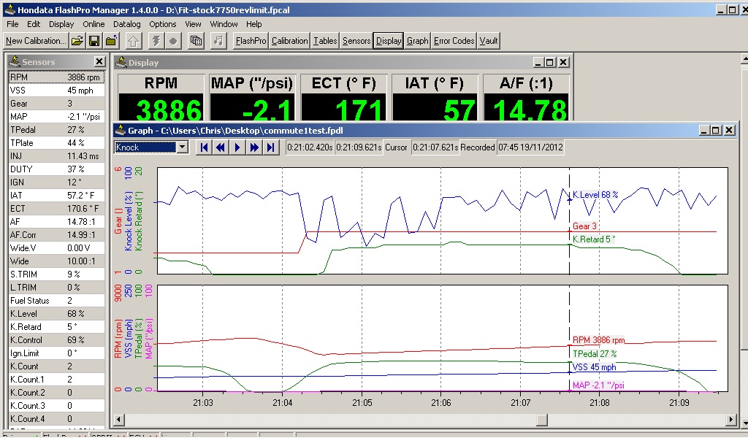Image resolution: width=748 pixels, height=438 pixels.
Task: Toggle the Sensors window button
Action: (x=356, y=41)
